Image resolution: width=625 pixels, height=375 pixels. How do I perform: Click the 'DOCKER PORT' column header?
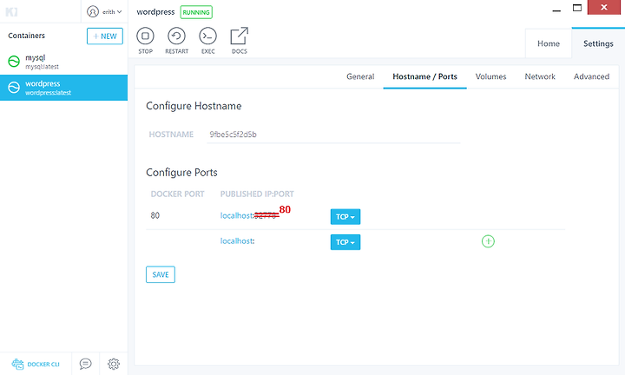pos(177,194)
